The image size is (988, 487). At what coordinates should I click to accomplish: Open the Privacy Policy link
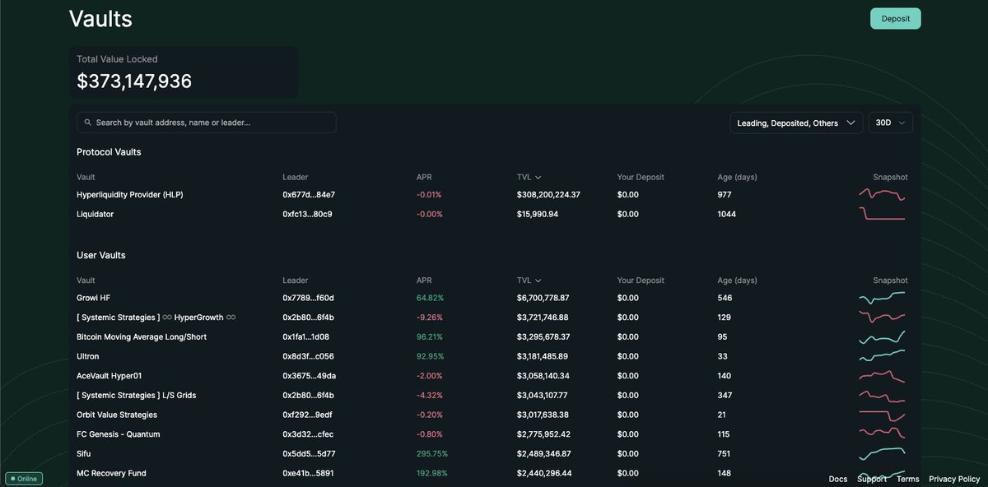tap(954, 479)
